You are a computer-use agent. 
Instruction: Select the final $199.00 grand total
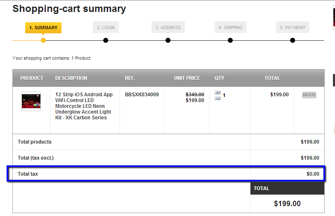point(287,204)
